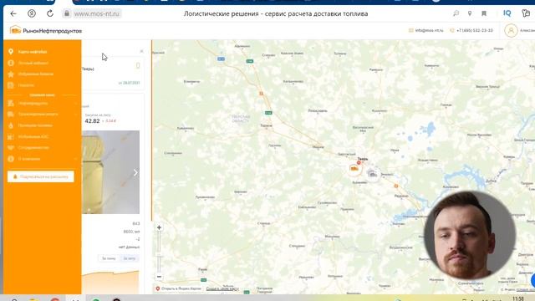Screen dimensions: 535x301
Task: Click the grey factory marker near Tver
Action: [x=373, y=174]
